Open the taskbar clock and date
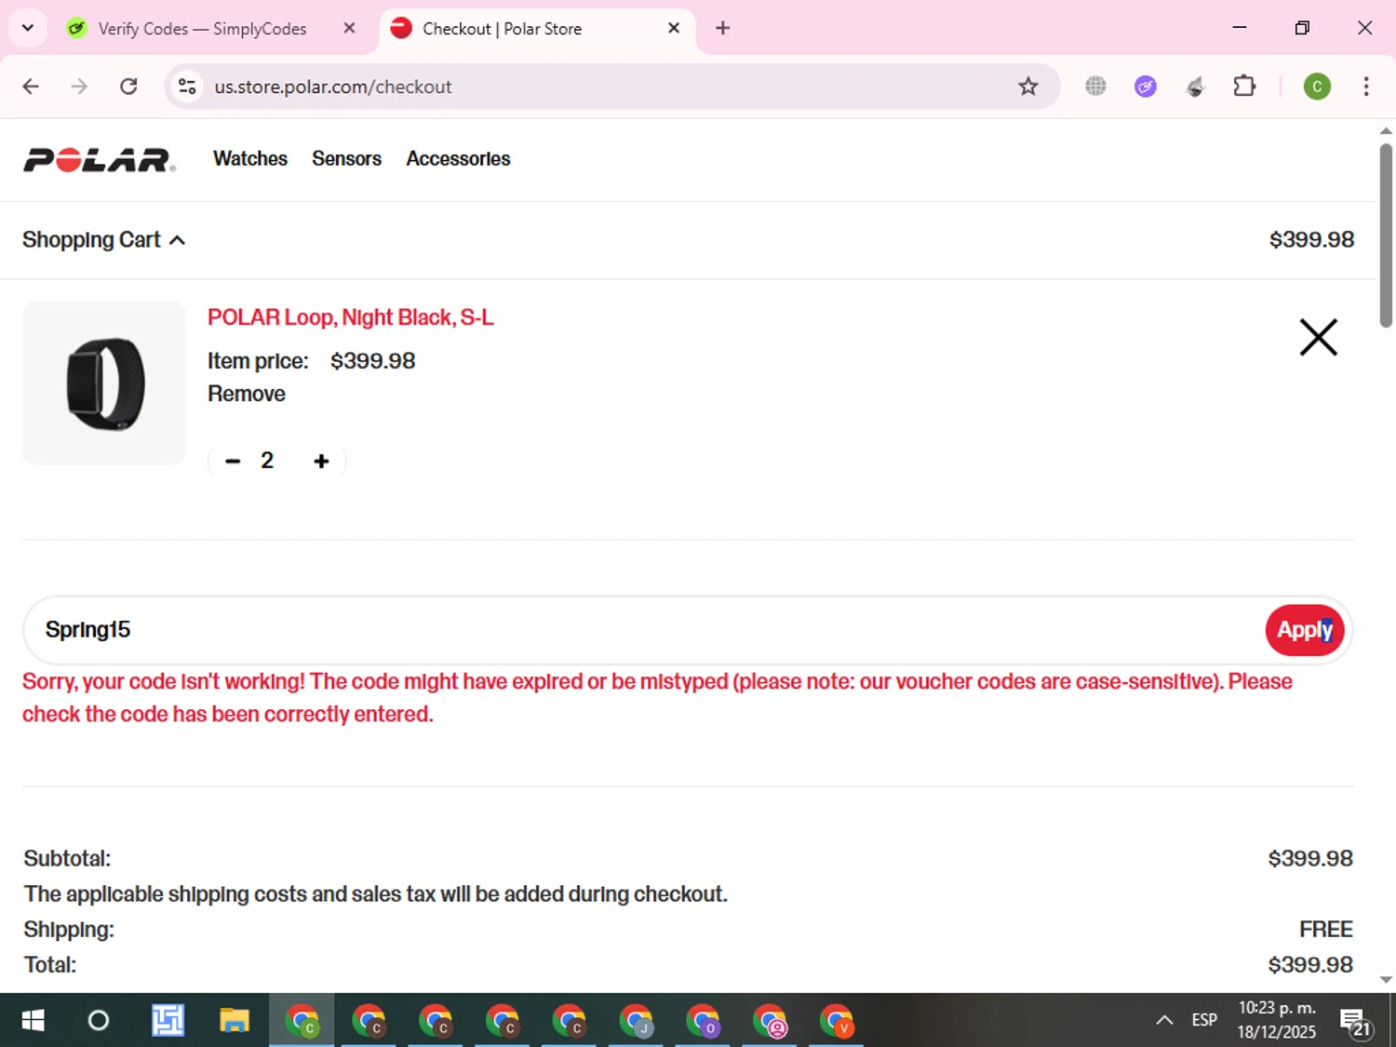Screen dimensions: 1396x1047 point(1276,1021)
